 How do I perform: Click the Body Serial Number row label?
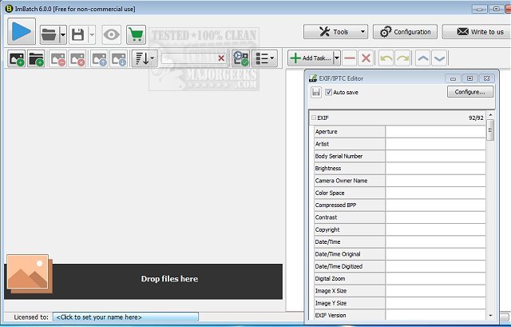(350, 157)
